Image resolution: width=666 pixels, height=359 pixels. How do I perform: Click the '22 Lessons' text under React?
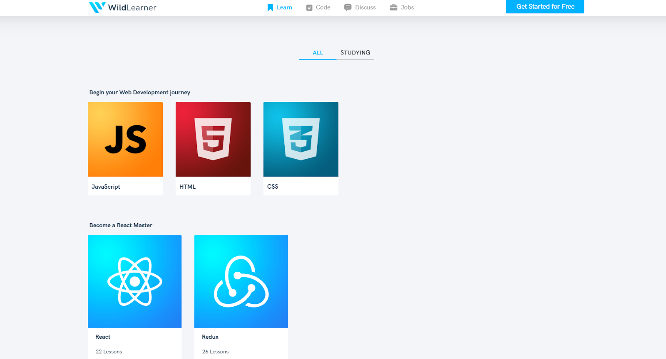(x=109, y=352)
